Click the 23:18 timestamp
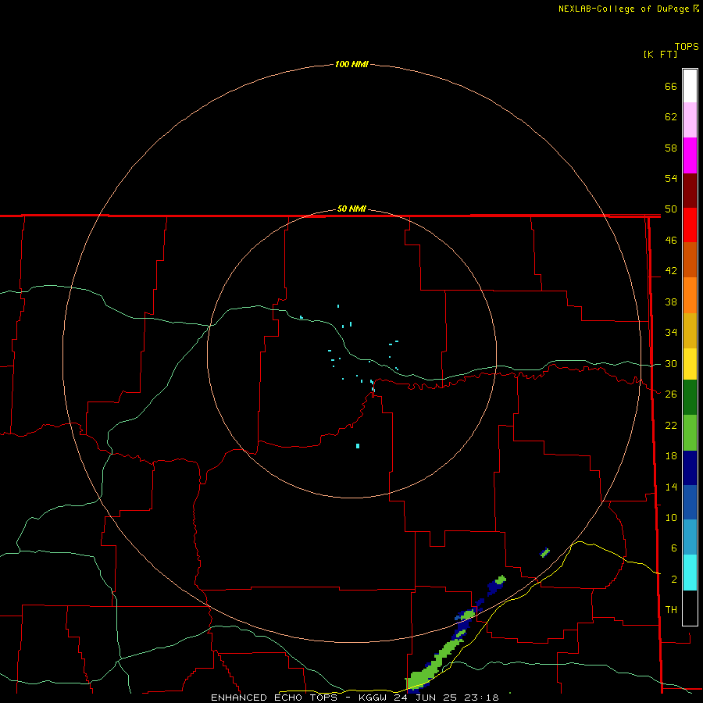Viewport: 703px width, 703px height. [x=481, y=698]
